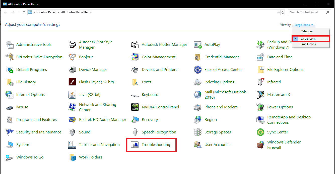Open the Date and Time link

pos(280,57)
